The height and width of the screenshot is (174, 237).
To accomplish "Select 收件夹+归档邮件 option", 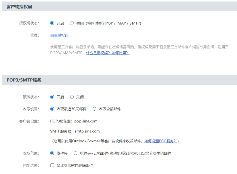I will tap(75, 153).
